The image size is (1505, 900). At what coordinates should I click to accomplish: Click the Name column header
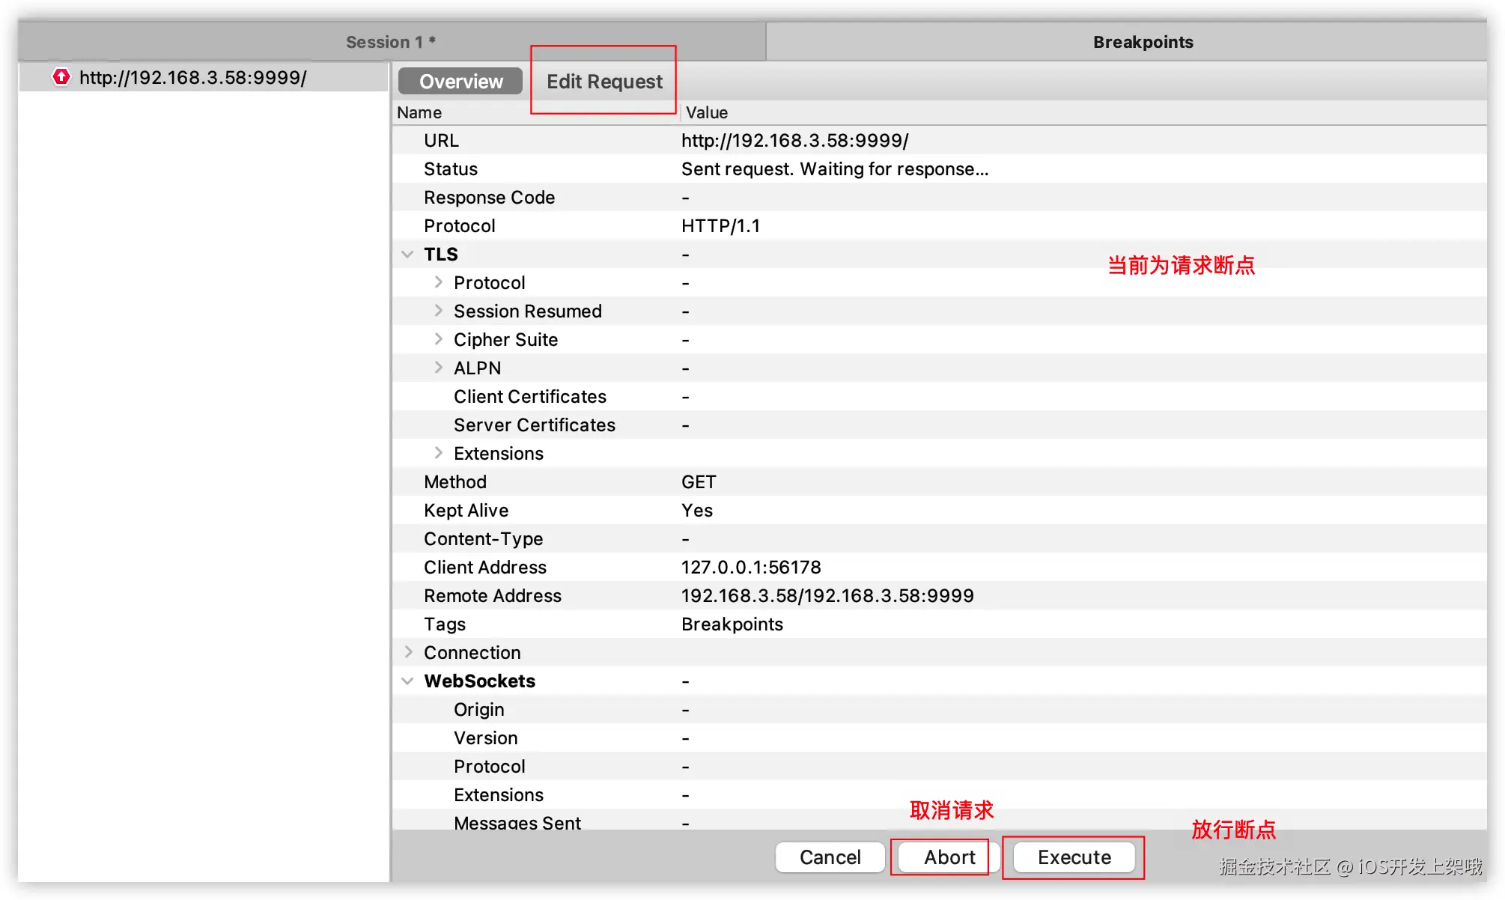(x=418, y=112)
